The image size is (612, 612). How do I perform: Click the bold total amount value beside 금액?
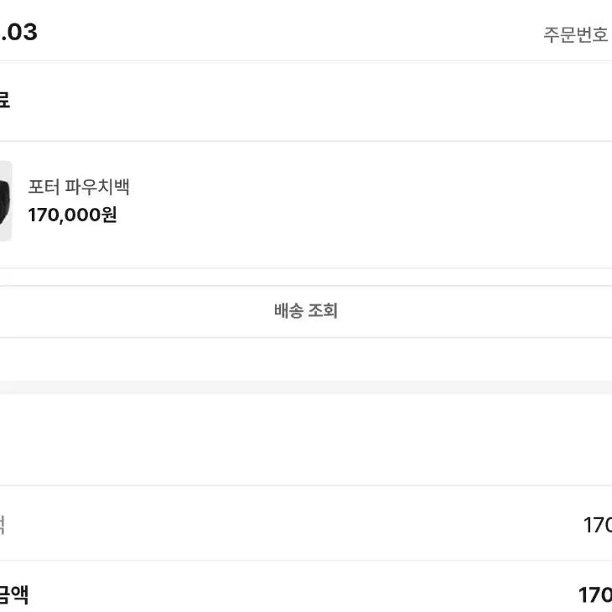click(594, 595)
